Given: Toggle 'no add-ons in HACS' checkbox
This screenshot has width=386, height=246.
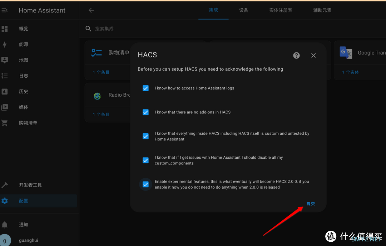Looking at the screenshot, I should [x=146, y=112].
